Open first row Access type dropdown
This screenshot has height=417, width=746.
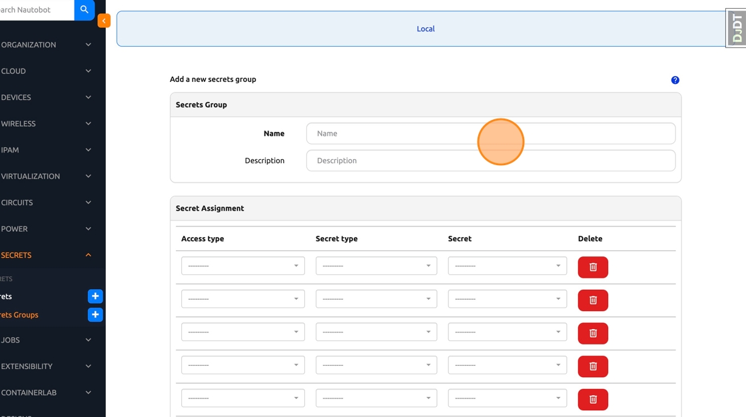pyautogui.click(x=242, y=266)
